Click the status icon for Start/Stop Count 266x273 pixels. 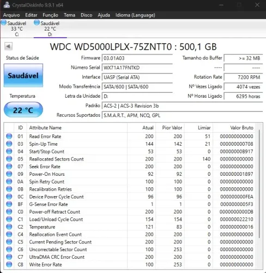(x=9, y=151)
